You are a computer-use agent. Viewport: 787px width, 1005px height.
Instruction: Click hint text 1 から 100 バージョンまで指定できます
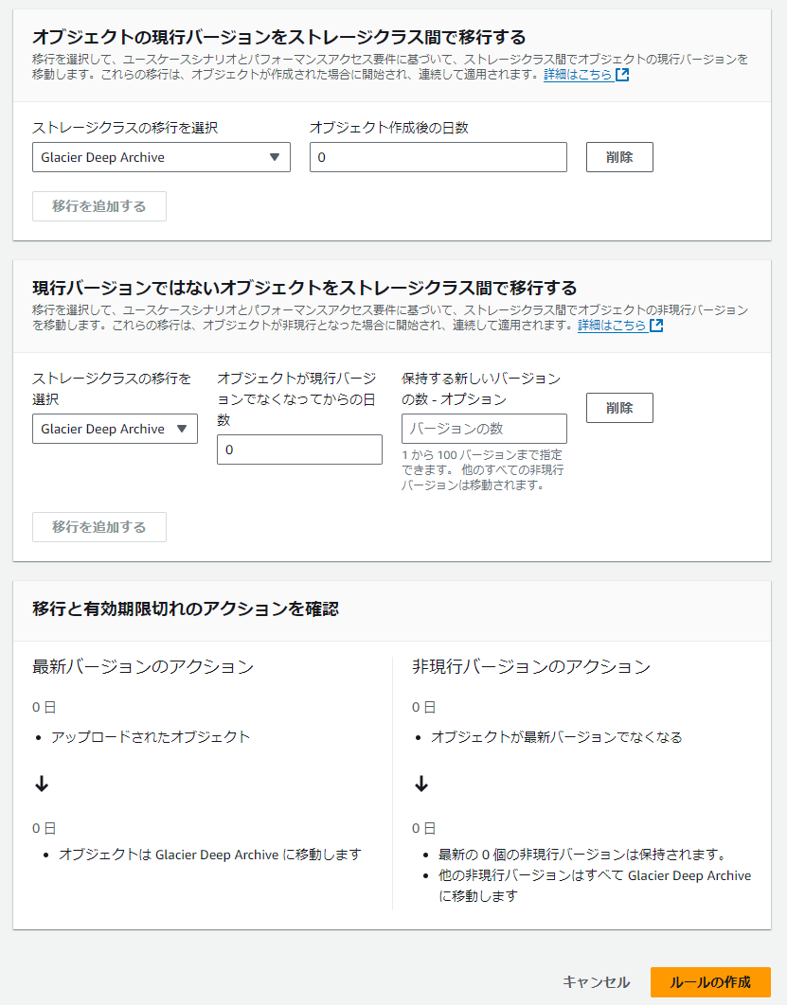pyautogui.click(x=482, y=462)
